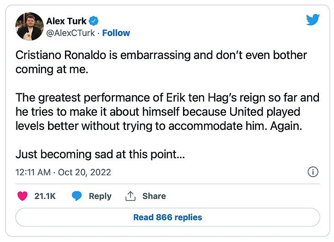Like the tweet with the heart icon
The width and height of the screenshot is (334, 242).
(22, 196)
